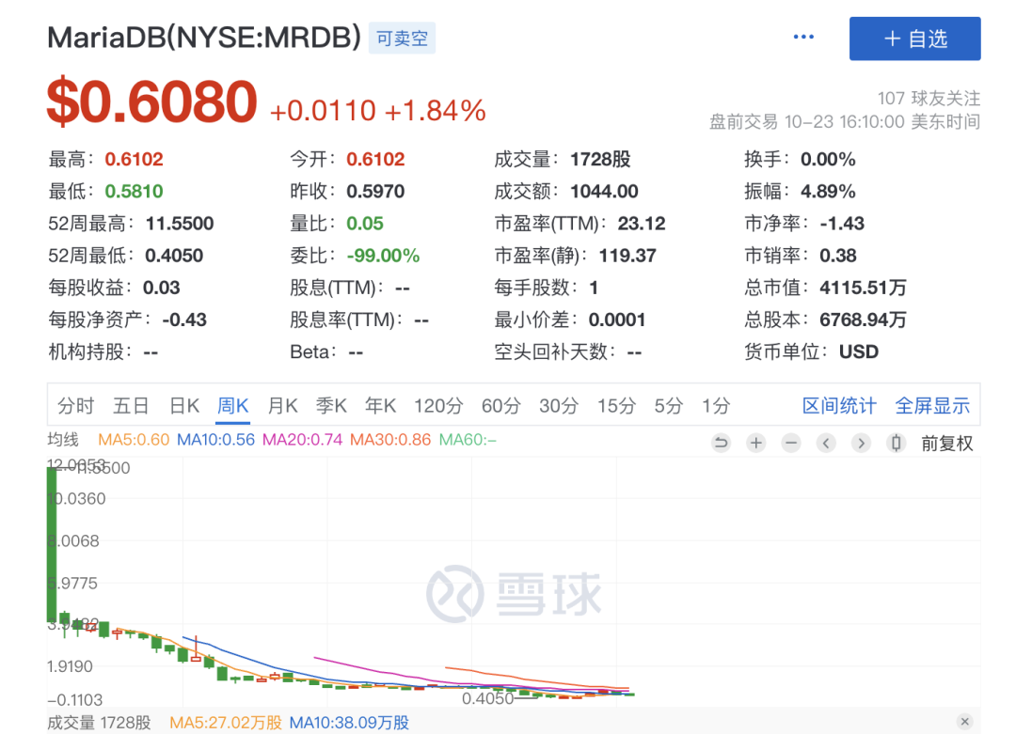Add MariaDB to watchlist with 自选 button

[915, 39]
